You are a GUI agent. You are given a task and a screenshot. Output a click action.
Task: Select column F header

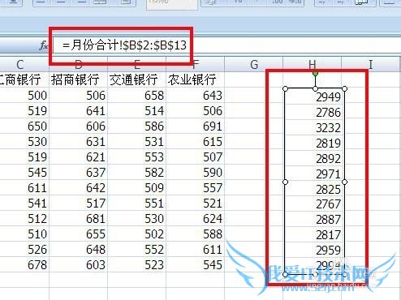coord(196,65)
